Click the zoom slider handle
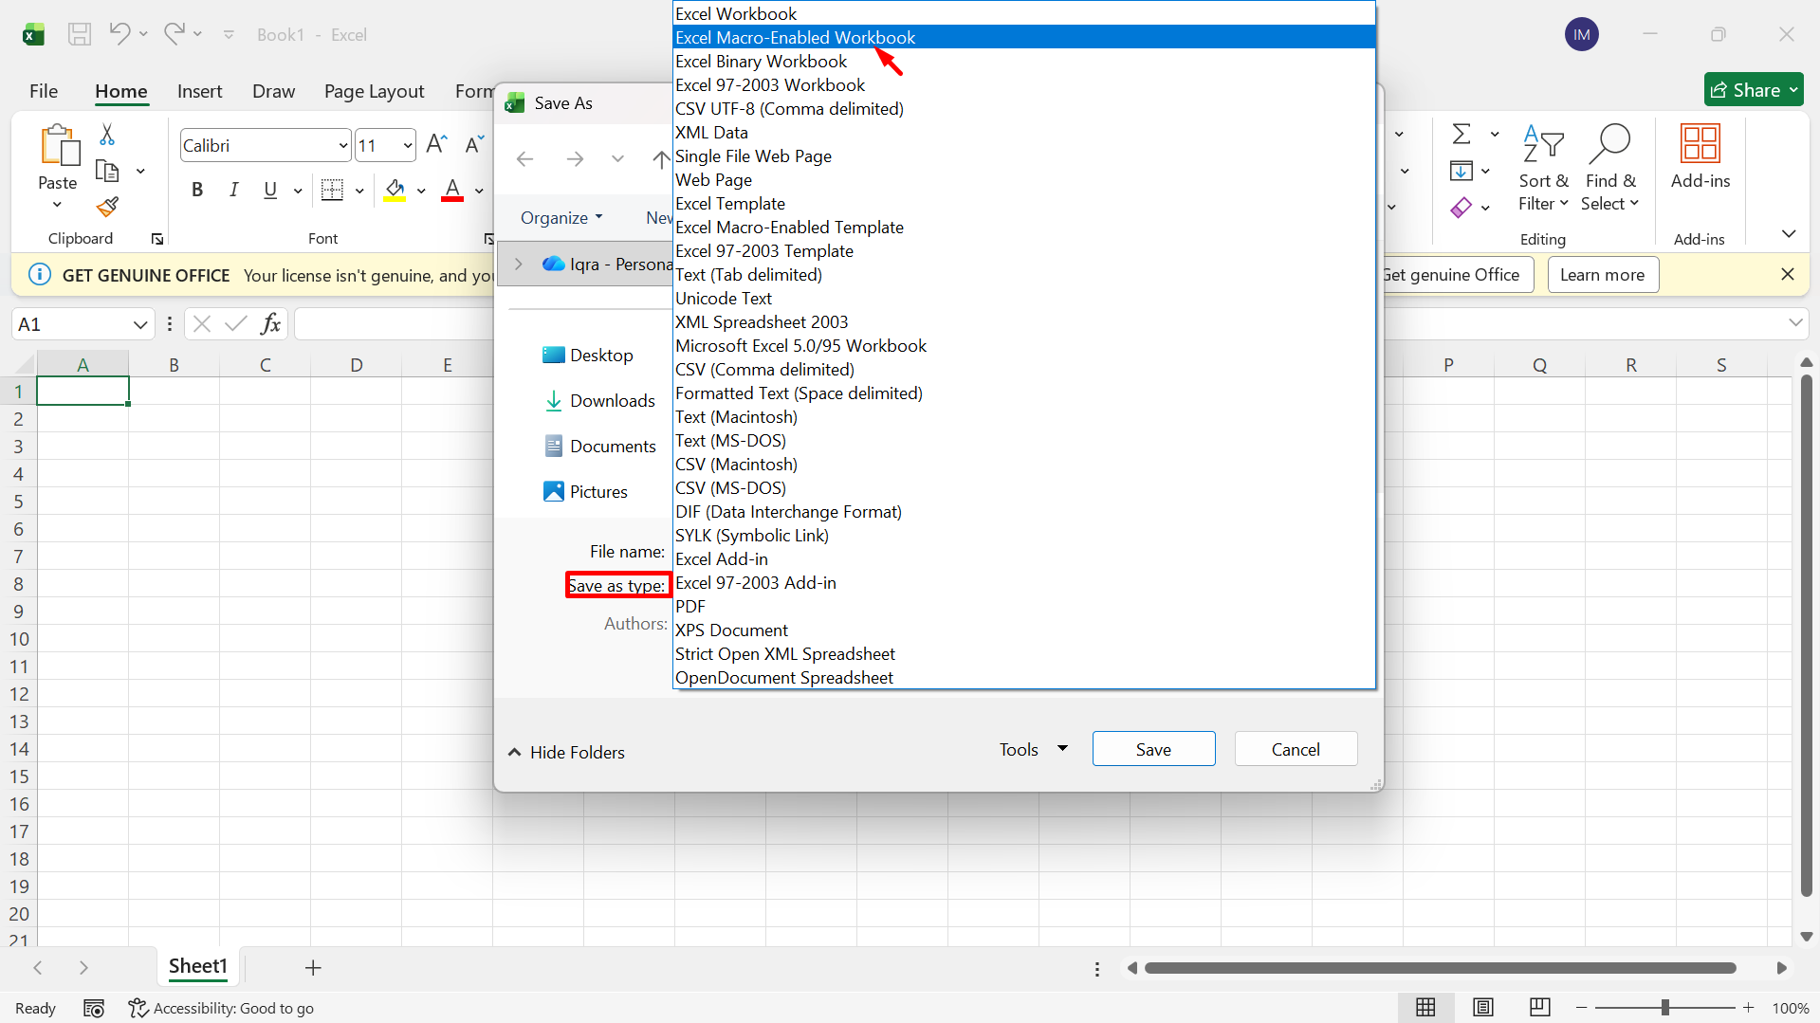Image resolution: width=1820 pixels, height=1023 pixels. 1664,1008
